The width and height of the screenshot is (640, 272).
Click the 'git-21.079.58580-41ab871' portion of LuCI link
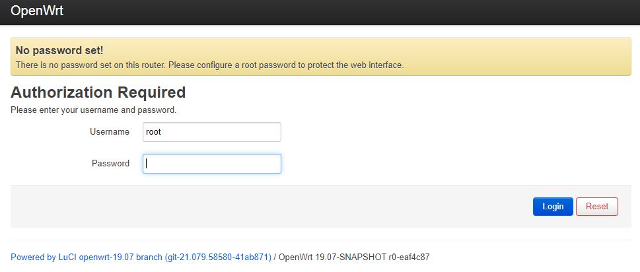click(218, 257)
